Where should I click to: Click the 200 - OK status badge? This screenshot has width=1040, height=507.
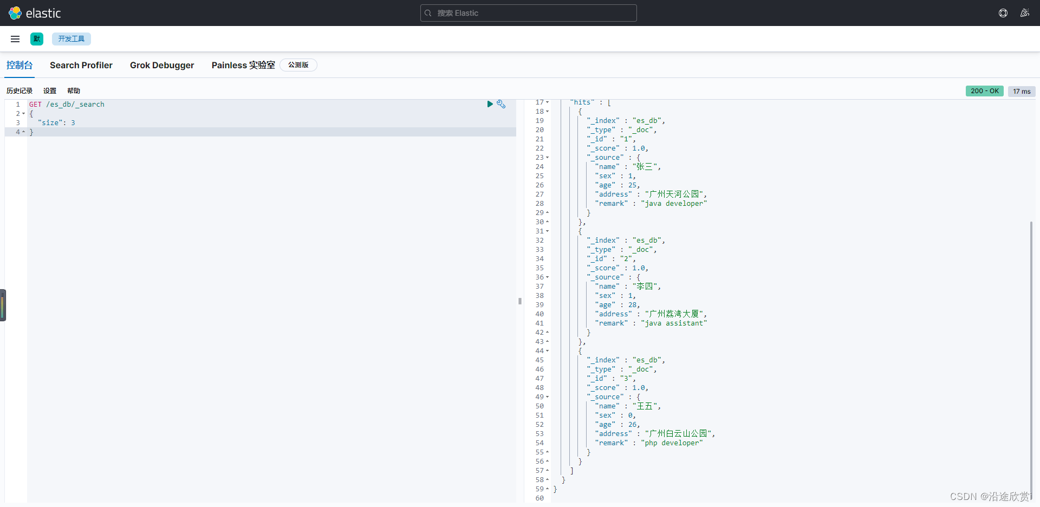[x=985, y=91]
